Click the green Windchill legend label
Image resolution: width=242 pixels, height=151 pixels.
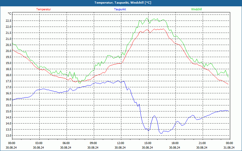pos(196,9)
